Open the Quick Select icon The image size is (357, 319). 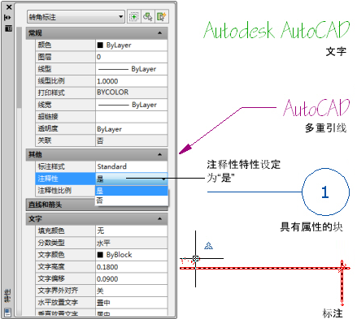pyautogui.click(x=162, y=17)
